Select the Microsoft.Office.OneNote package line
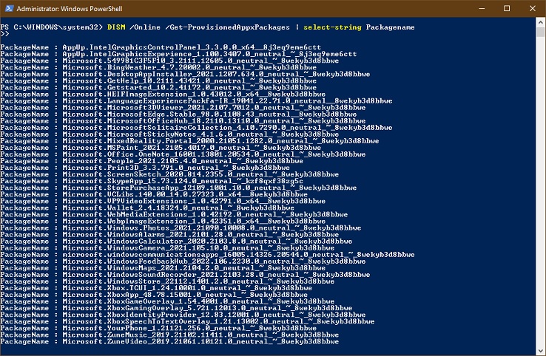Screen dimensions: 546x356 pos(183,154)
